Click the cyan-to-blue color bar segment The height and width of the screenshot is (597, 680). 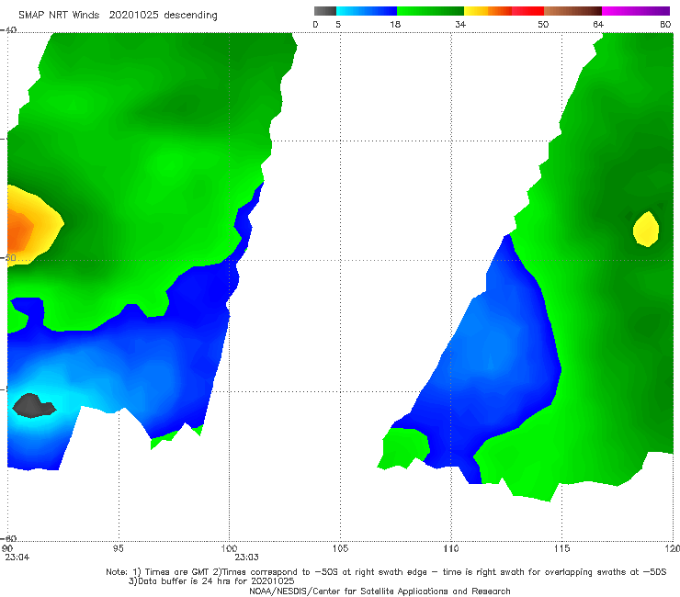point(367,11)
